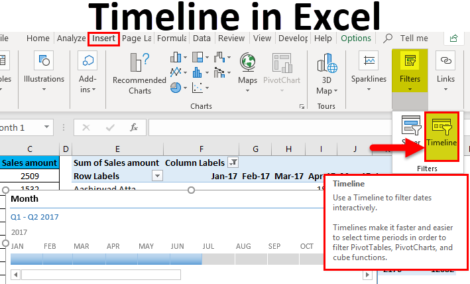Open the Sparklines group

pyautogui.click(x=369, y=72)
